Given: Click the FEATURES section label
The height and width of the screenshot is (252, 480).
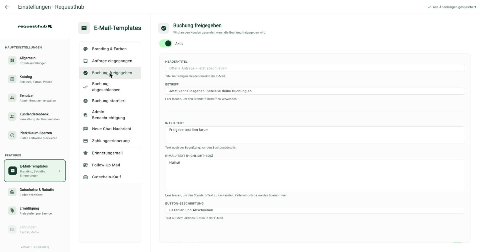Looking at the screenshot, I should pos(13,155).
